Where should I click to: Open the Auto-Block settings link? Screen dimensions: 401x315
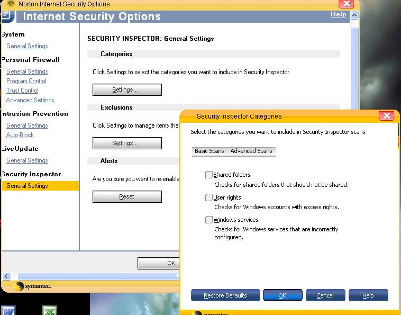tap(20, 135)
